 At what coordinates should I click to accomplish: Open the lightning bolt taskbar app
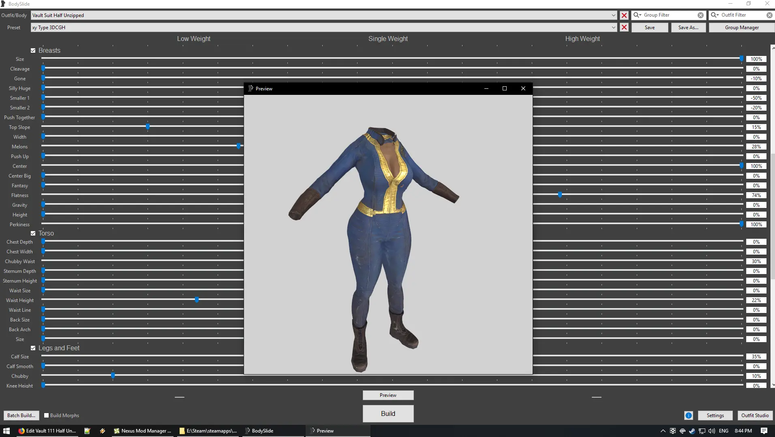point(102,431)
